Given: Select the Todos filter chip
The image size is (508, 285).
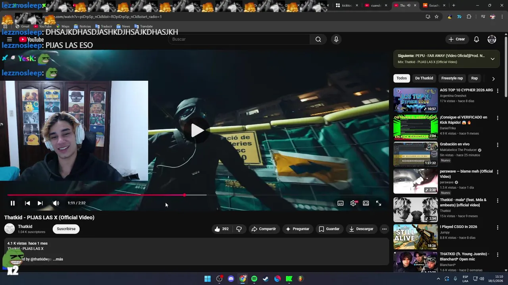Looking at the screenshot, I should (402, 78).
